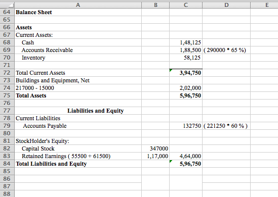Select column B header
Viewport: 278px width, 197px height.
(x=155, y=5)
